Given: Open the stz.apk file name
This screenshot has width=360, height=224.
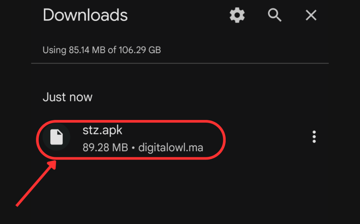Looking at the screenshot, I should 102,130.
